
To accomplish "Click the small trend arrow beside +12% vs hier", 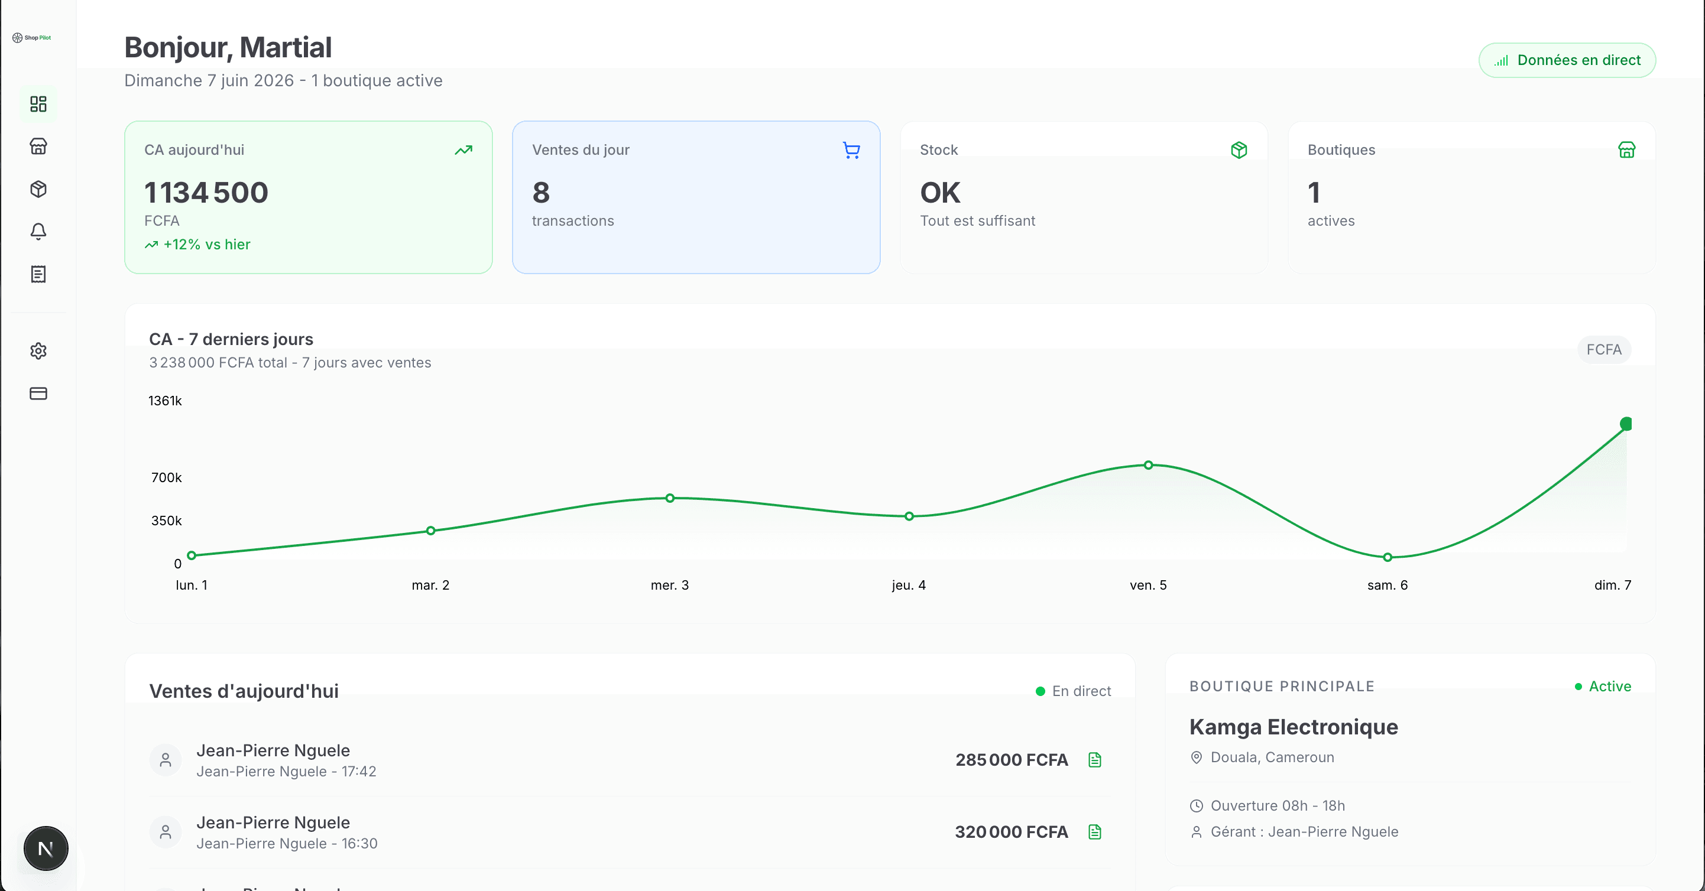I will 151,245.
